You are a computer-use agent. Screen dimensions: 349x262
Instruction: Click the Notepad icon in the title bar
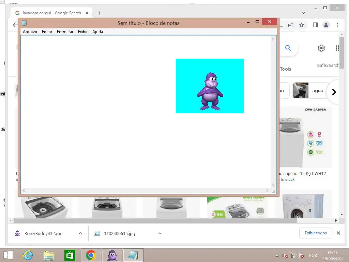point(24,23)
